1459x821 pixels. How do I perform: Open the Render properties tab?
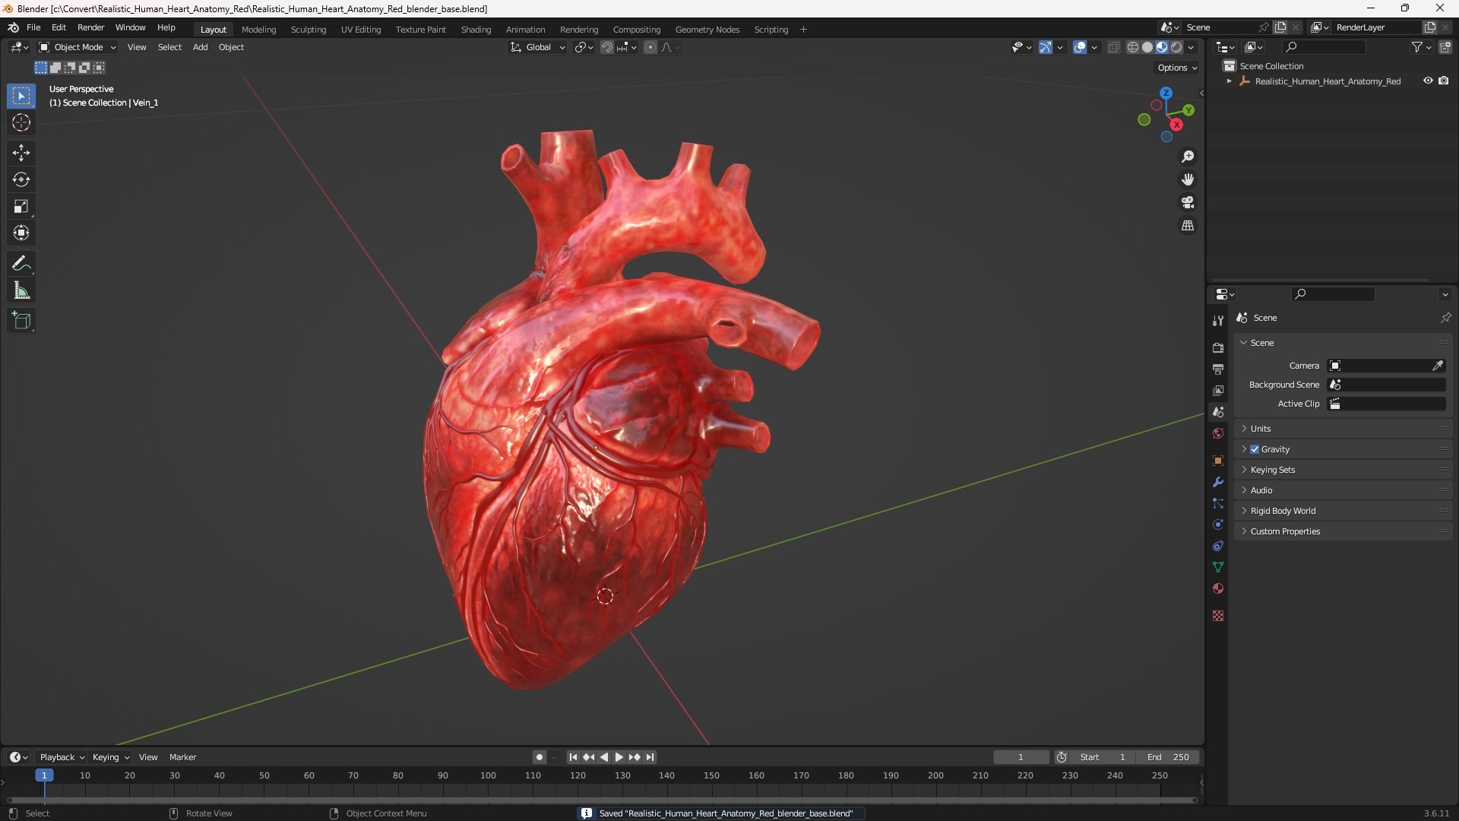(1218, 347)
